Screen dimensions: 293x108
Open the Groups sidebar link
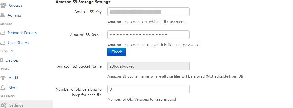[16, 5]
